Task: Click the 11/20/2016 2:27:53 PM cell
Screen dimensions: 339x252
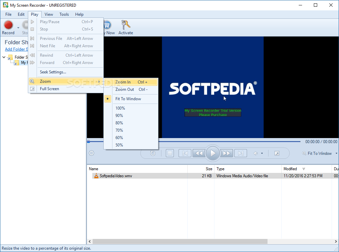Action: [303, 176]
